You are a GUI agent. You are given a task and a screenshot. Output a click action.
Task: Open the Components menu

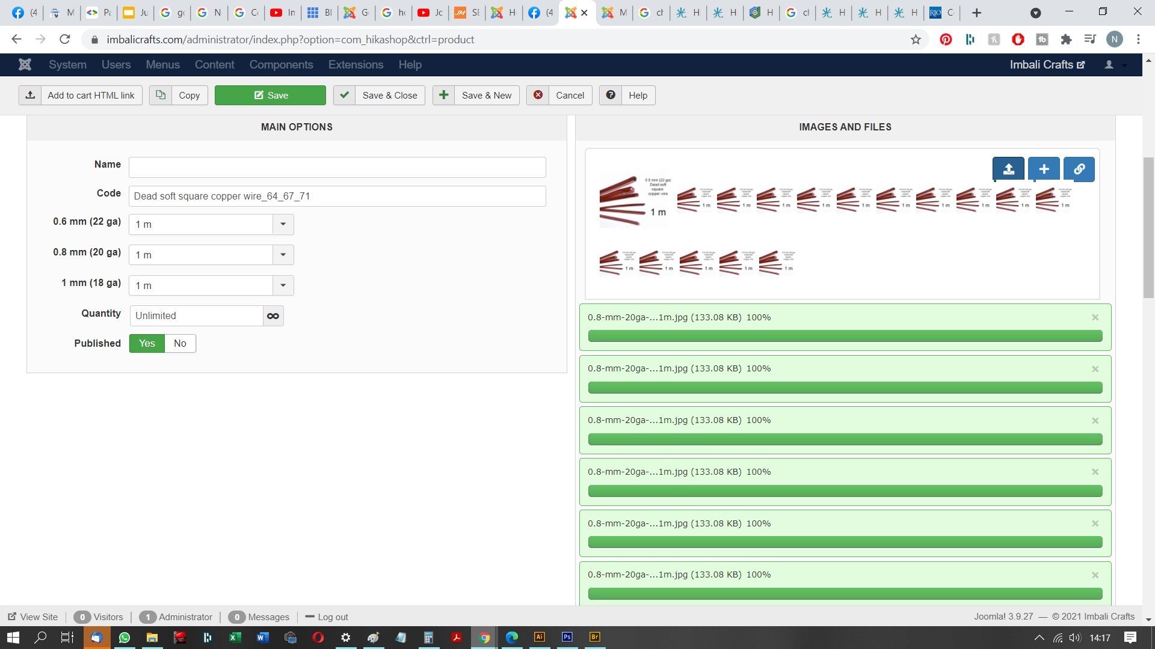click(x=281, y=64)
